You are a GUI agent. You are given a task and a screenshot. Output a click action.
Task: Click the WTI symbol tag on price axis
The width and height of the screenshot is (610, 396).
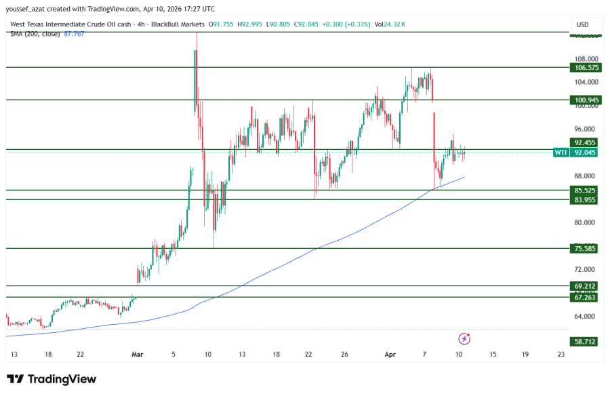[561, 153]
